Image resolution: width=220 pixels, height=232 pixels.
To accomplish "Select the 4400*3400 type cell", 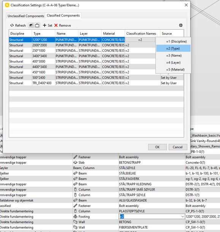I will [44, 67].
